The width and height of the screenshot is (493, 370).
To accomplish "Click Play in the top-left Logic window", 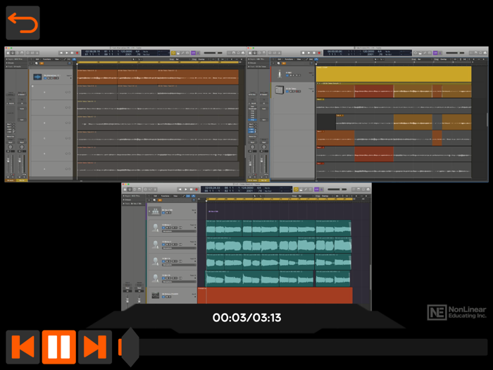I will tap(67, 53).
